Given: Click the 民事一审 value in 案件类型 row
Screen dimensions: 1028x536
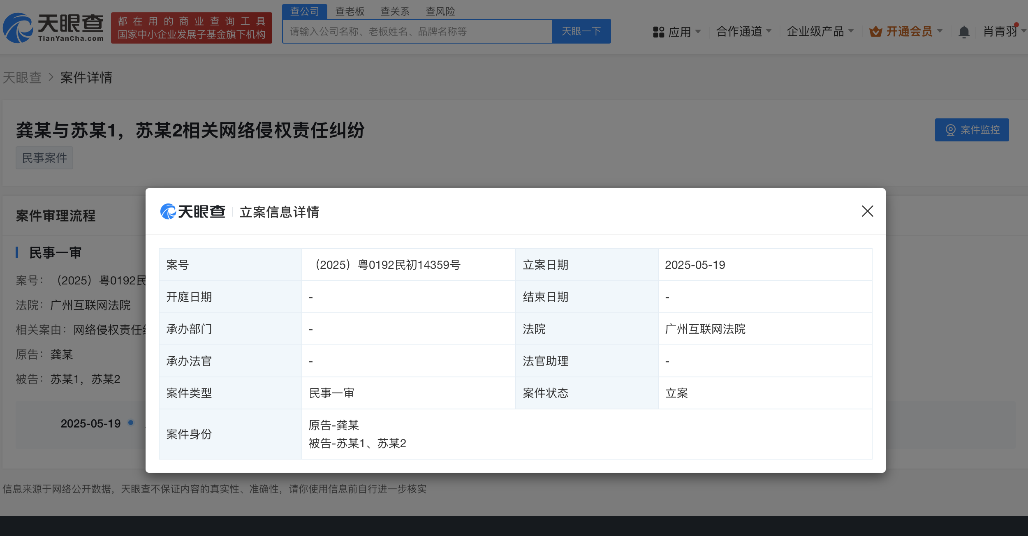Looking at the screenshot, I should click(331, 393).
